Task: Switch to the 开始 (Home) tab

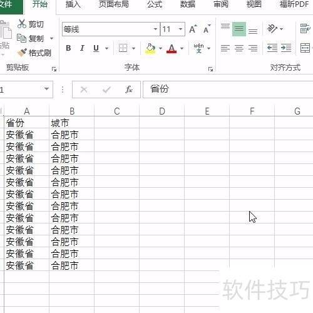Action: [40, 4]
